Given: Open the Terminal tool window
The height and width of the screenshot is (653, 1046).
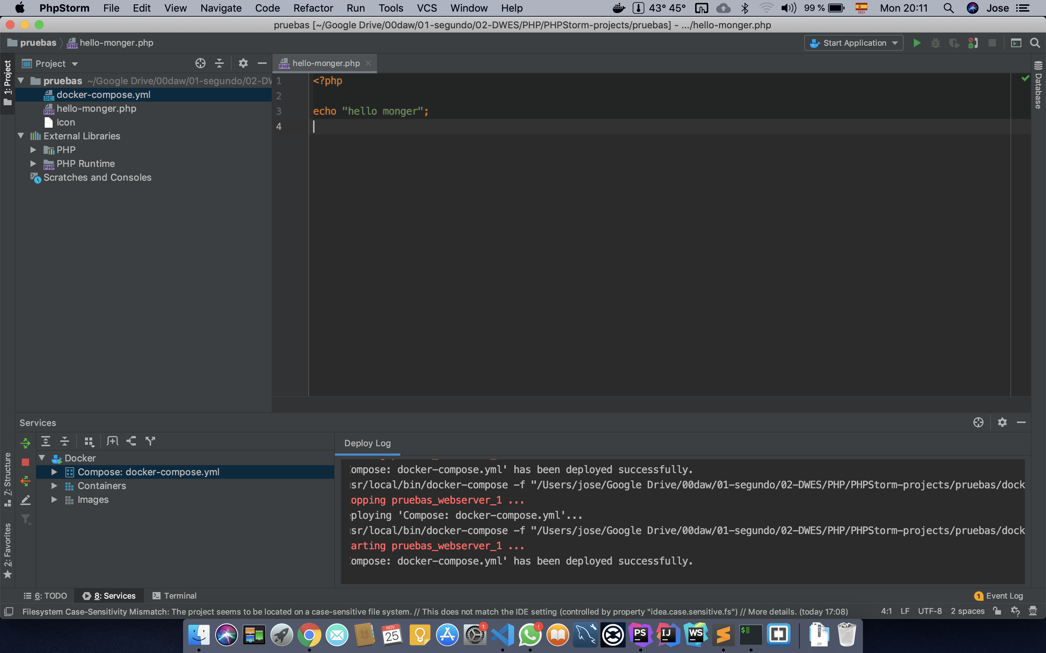Looking at the screenshot, I should [x=174, y=596].
